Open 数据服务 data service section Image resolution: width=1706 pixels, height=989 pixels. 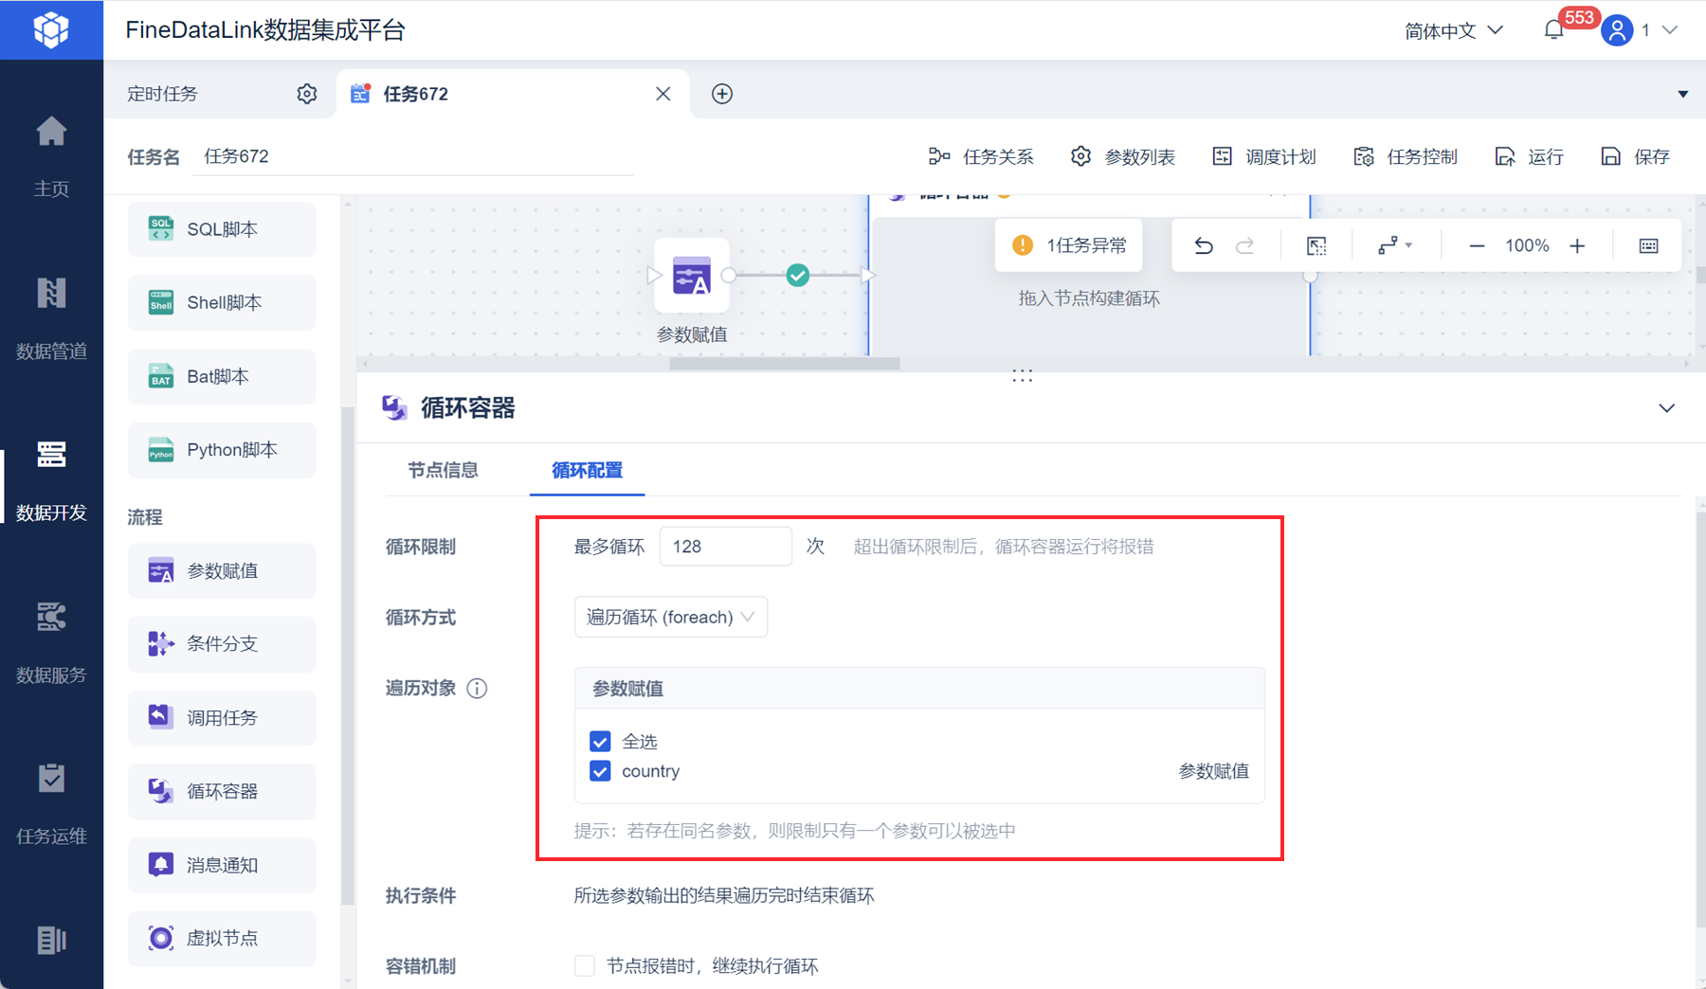click(51, 642)
